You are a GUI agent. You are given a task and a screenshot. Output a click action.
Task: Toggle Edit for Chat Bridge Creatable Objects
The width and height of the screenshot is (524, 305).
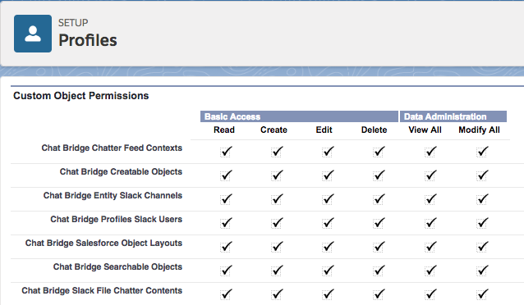(x=328, y=175)
